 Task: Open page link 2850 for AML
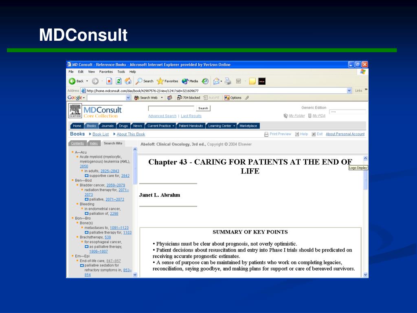point(84,166)
